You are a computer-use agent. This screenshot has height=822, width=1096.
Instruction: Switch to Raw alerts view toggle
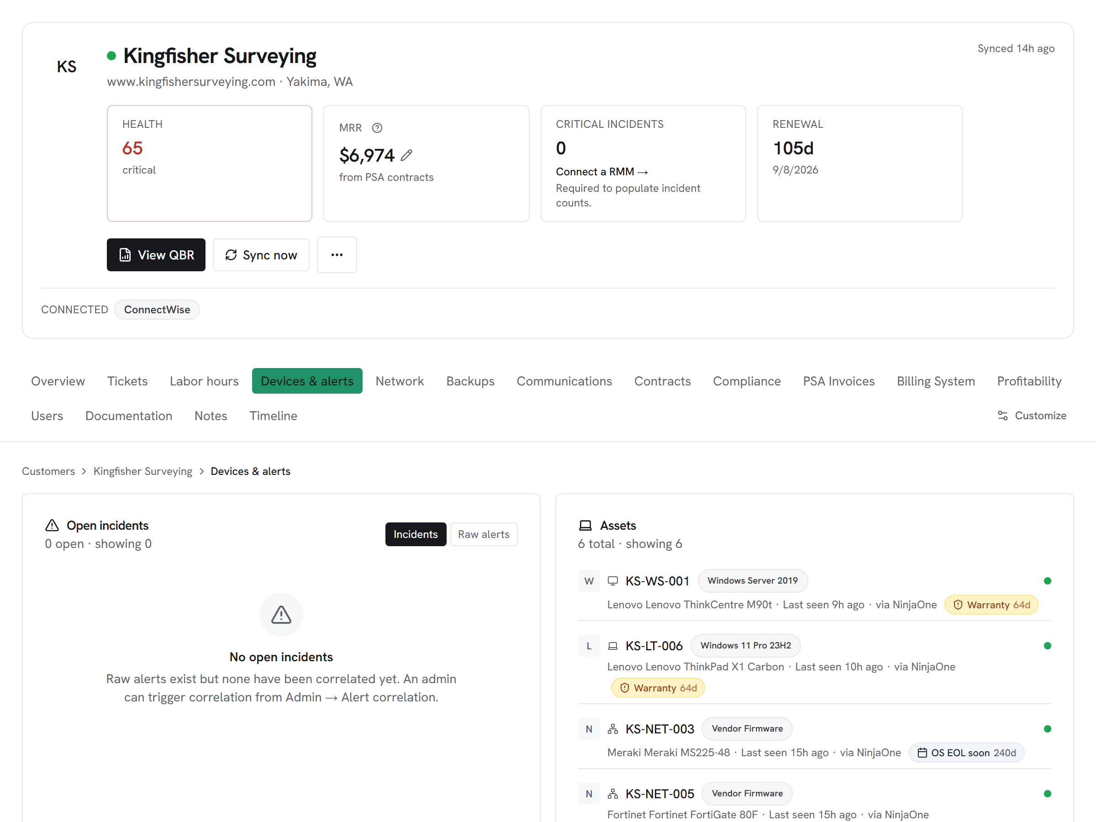pos(484,534)
